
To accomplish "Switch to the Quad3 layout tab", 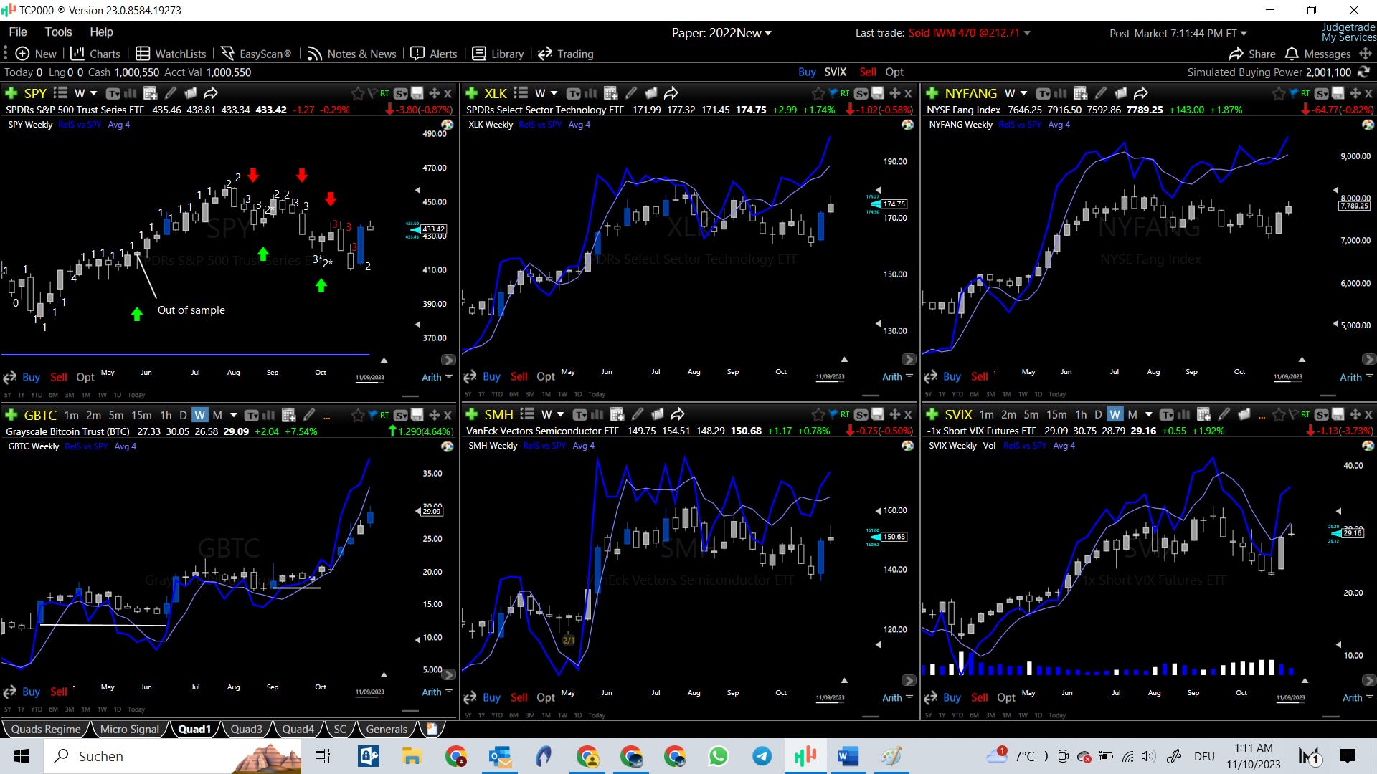I will click(x=246, y=729).
